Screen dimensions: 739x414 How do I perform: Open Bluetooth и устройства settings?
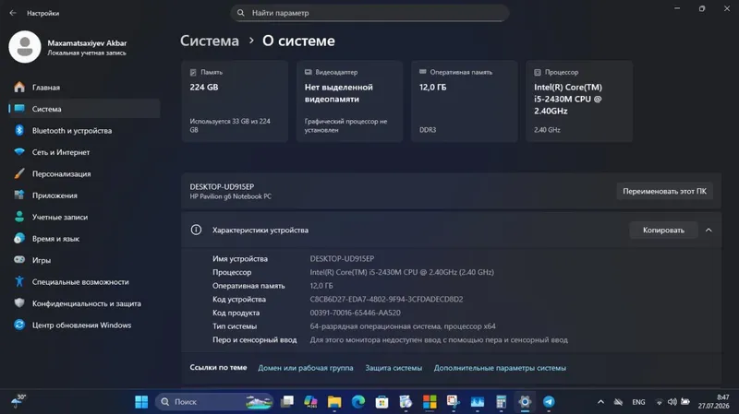[84, 130]
